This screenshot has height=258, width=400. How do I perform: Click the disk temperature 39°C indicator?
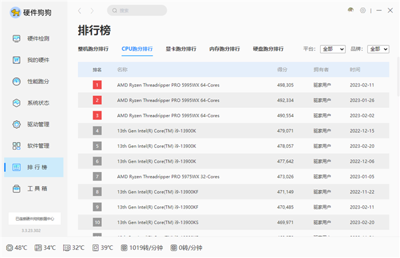(x=103, y=247)
